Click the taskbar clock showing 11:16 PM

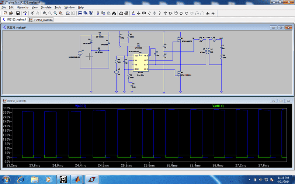point(283,180)
